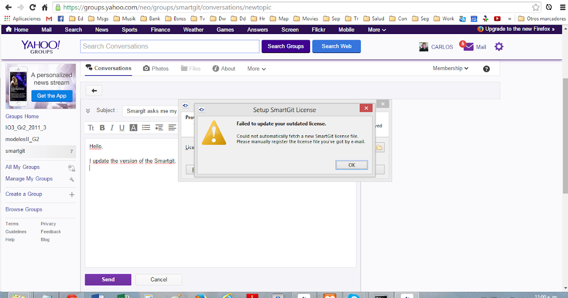Image resolution: width=568 pixels, height=298 pixels.
Task: Open the Musik bookmarks folder
Action: (x=124, y=18)
